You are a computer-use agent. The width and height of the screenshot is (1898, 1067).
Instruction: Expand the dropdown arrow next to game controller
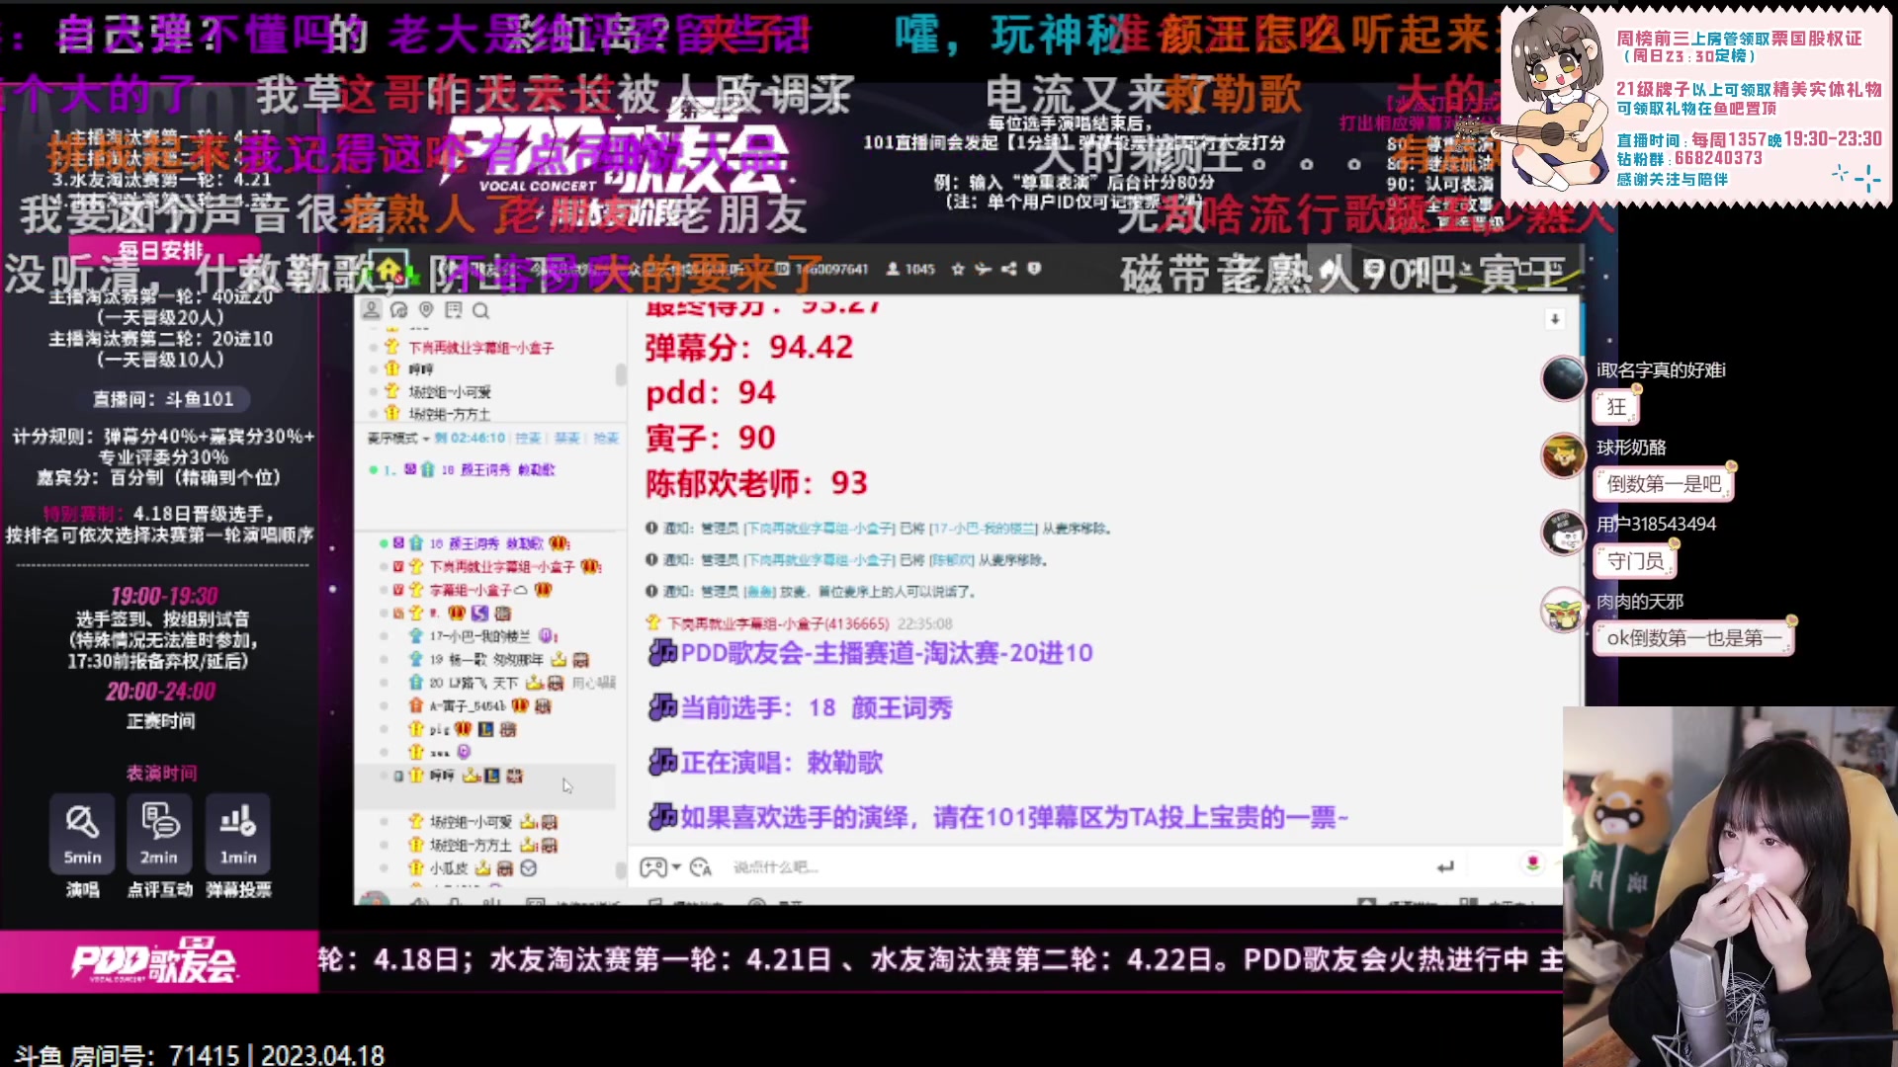tap(676, 867)
